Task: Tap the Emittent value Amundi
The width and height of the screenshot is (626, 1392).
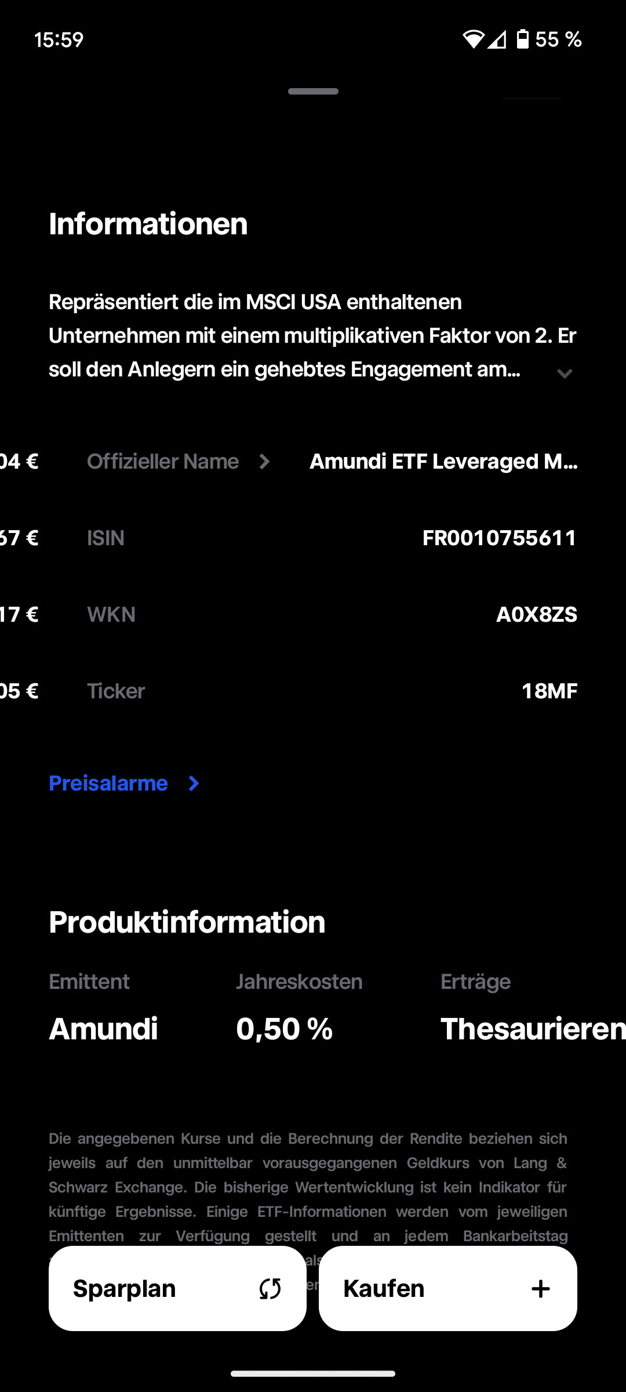Action: tap(104, 1029)
